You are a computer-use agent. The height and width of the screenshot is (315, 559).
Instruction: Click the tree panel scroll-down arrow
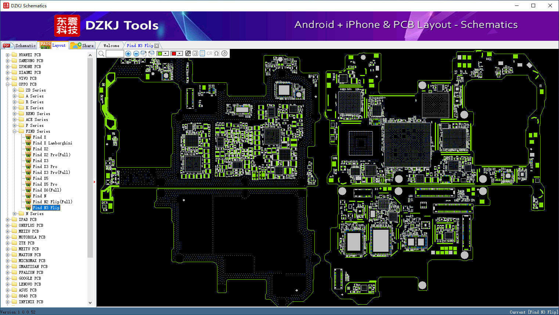(x=90, y=303)
